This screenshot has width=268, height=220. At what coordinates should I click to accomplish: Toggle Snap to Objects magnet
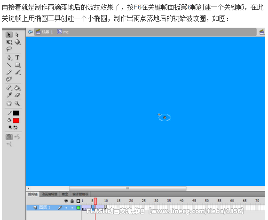9,137
